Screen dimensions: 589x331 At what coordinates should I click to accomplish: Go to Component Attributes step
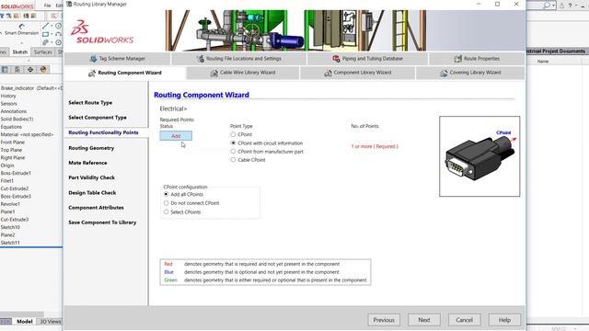pos(96,208)
